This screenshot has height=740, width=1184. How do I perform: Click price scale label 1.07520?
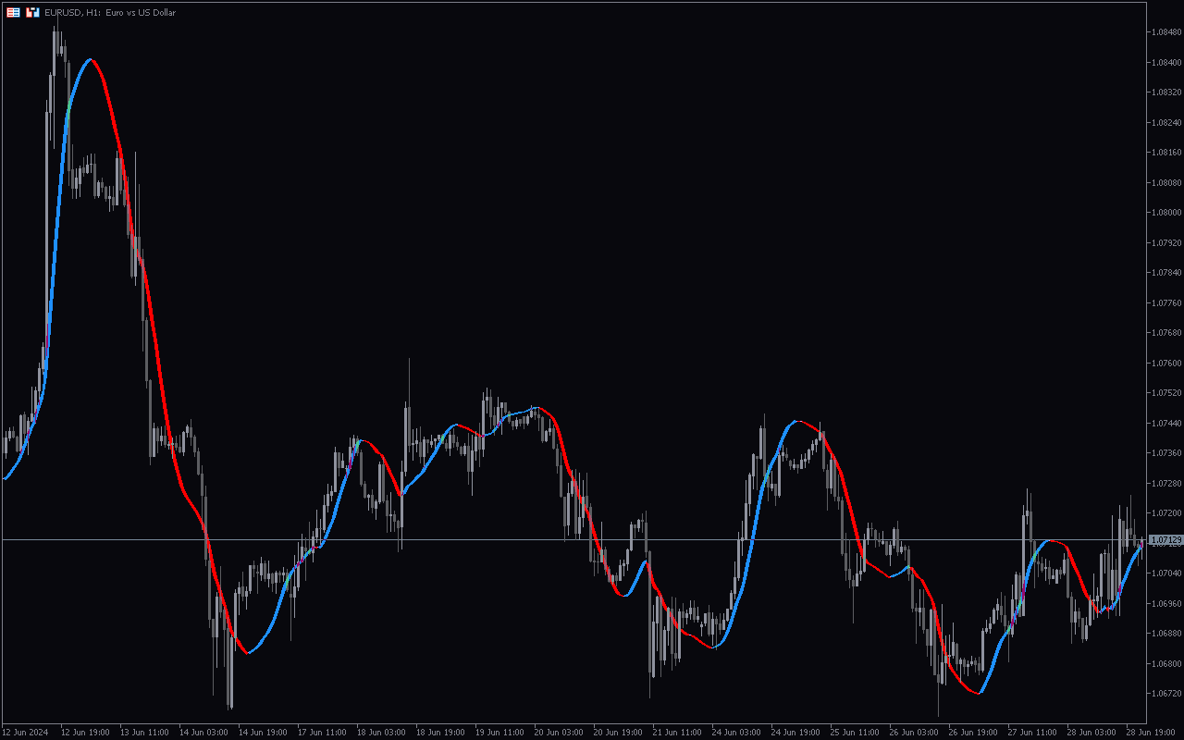(1166, 393)
